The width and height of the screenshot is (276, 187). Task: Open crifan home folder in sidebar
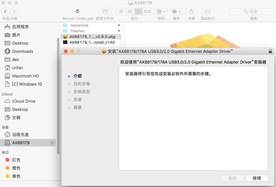(28, 68)
